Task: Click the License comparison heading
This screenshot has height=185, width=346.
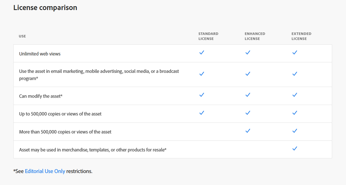Action: point(45,8)
